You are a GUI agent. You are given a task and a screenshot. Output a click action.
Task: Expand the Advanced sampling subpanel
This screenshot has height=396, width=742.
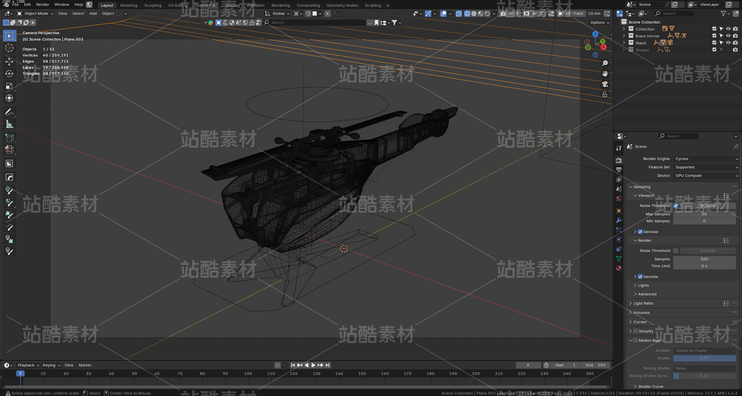tap(635, 294)
